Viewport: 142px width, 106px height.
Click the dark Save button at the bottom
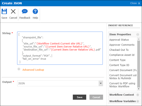tap(80, 97)
